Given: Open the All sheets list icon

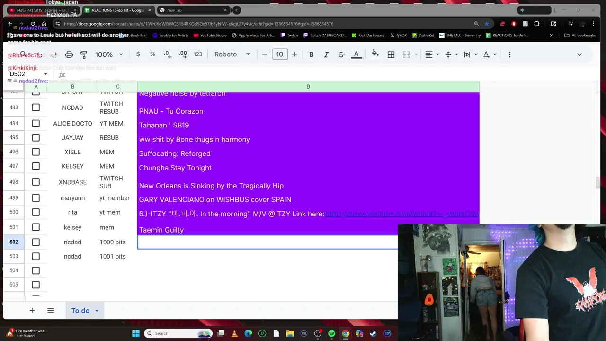Looking at the screenshot, I should pos(51,311).
